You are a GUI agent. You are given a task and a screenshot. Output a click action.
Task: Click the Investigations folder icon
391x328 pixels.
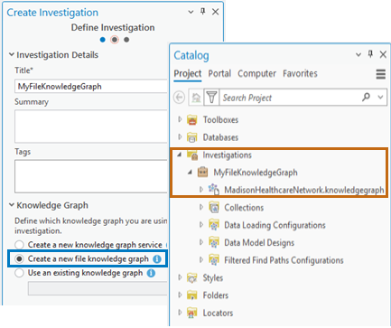pos(192,155)
